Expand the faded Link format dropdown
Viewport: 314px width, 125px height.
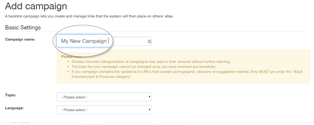coord(119,123)
